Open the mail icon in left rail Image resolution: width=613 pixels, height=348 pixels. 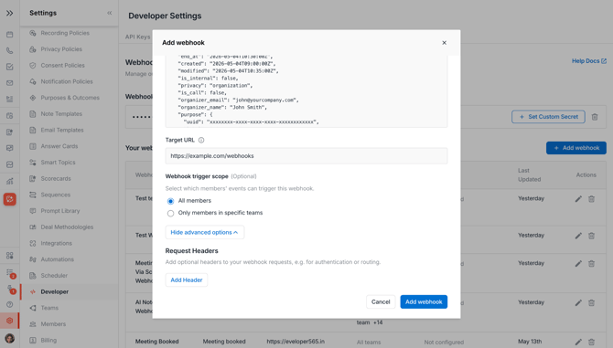pyautogui.click(x=10, y=83)
